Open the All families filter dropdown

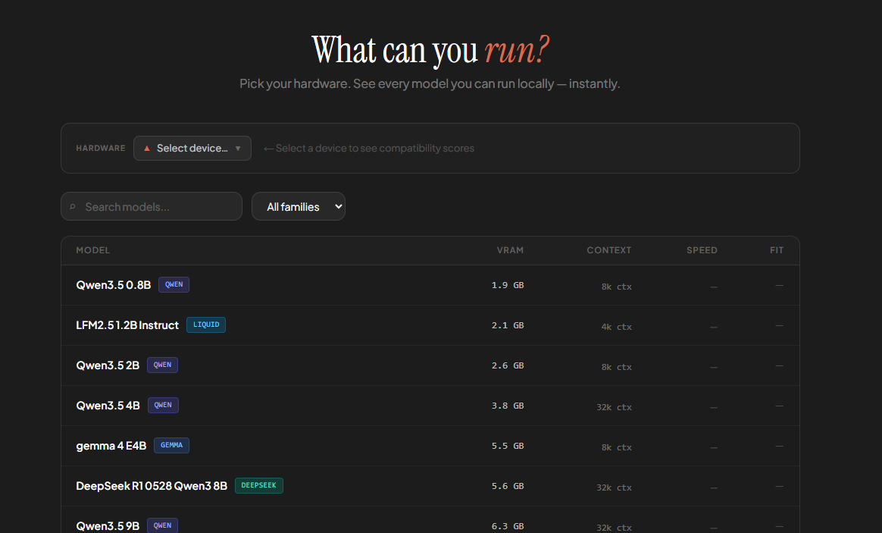[298, 206]
